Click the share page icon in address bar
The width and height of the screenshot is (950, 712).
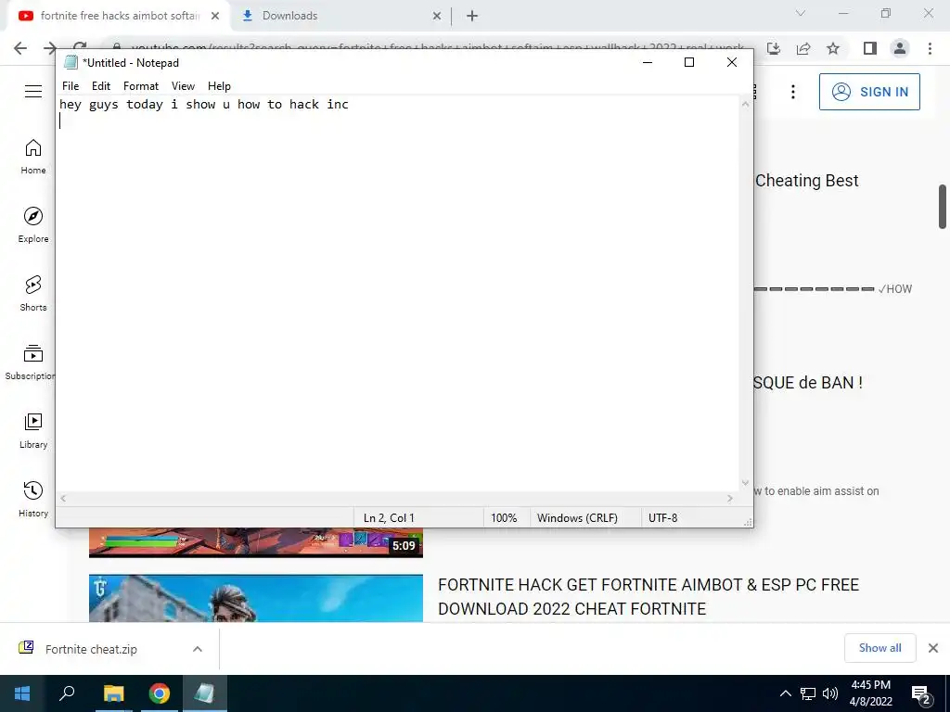[x=803, y=48]
